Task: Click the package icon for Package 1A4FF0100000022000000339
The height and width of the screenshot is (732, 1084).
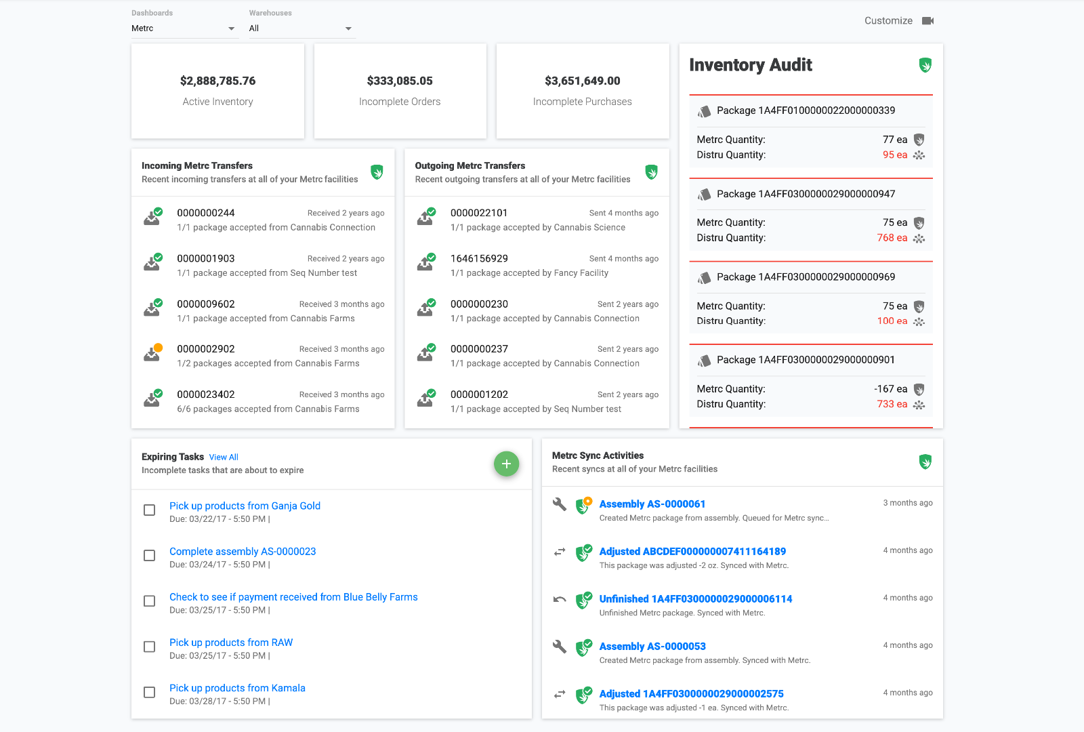Action: (x=705, y=111)
